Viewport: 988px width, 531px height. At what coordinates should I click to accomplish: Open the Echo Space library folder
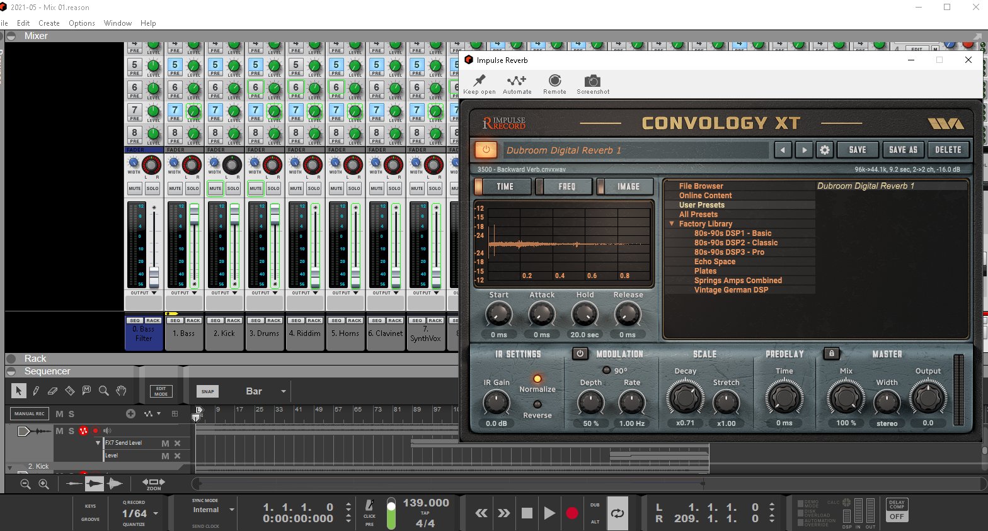(x=715, y=262)
